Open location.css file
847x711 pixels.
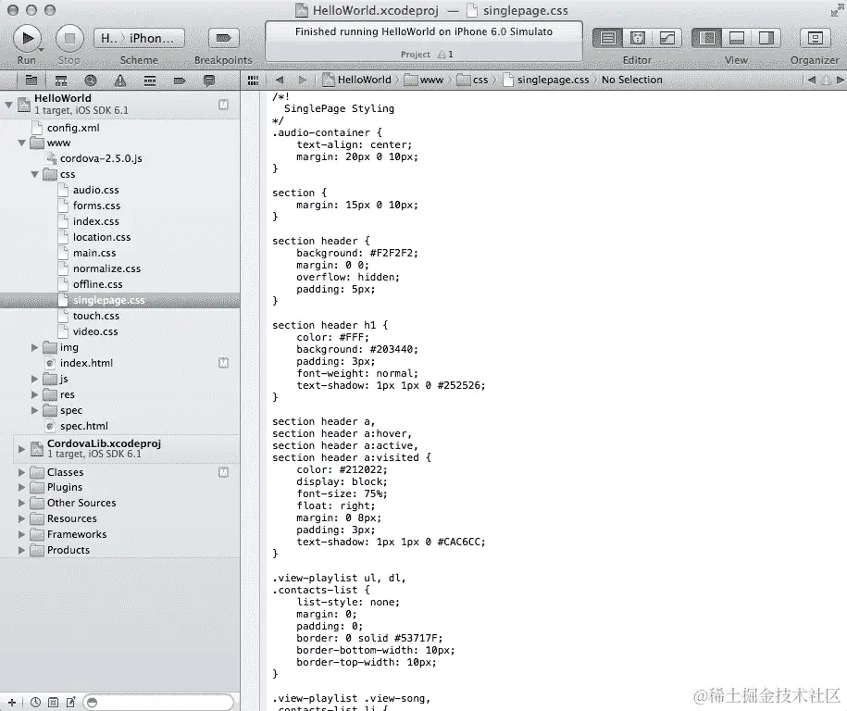click(102, 237)
